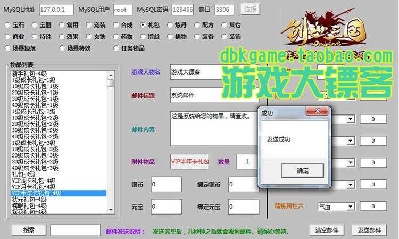Click into the 邮件内容 text area
The width and height of the screenshot is (399, 239).
[214, 128]
